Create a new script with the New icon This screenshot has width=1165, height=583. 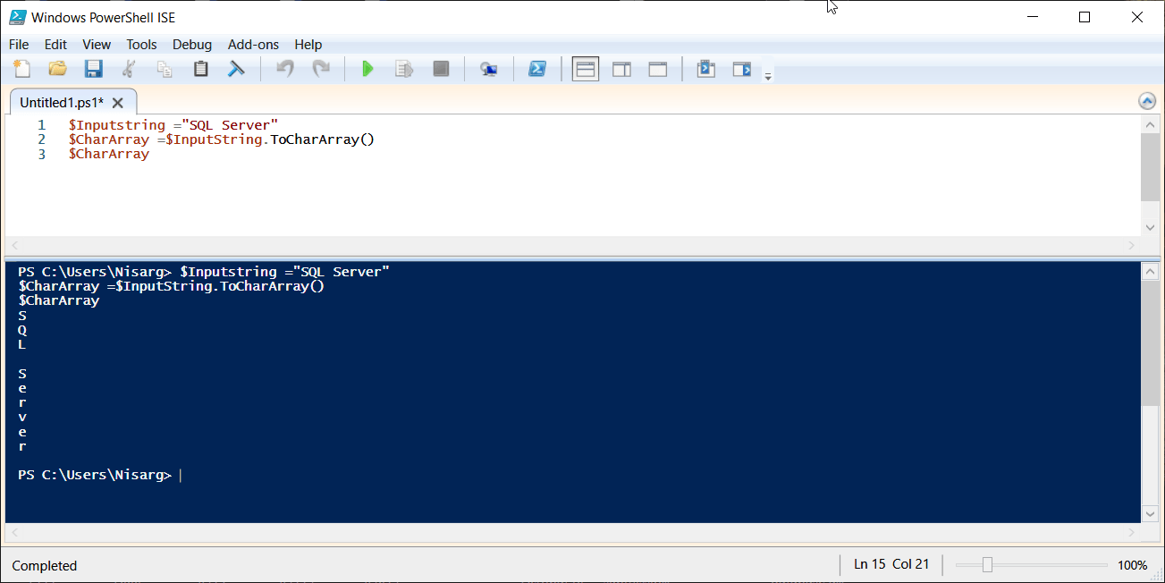coord(21,68)
